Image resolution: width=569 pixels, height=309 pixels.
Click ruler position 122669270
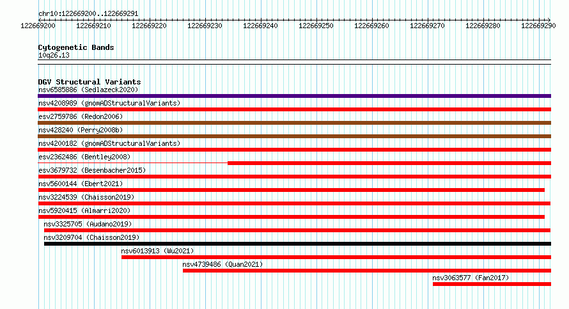coord(427,26)
